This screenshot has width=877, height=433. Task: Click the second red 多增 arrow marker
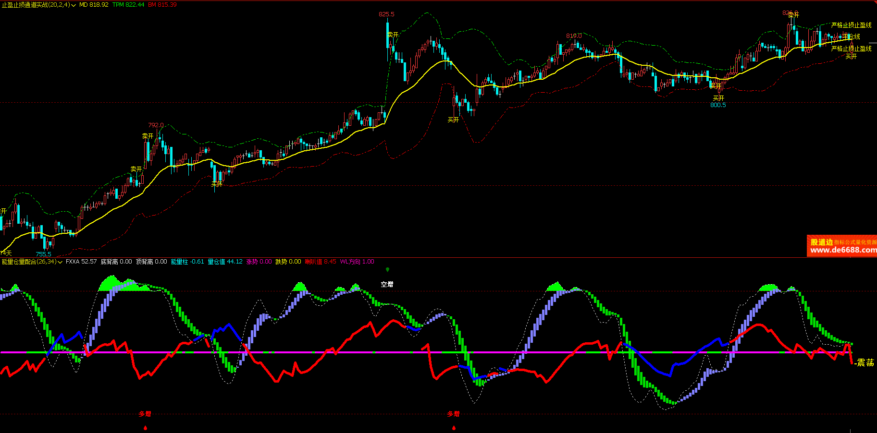pos(454,427)
